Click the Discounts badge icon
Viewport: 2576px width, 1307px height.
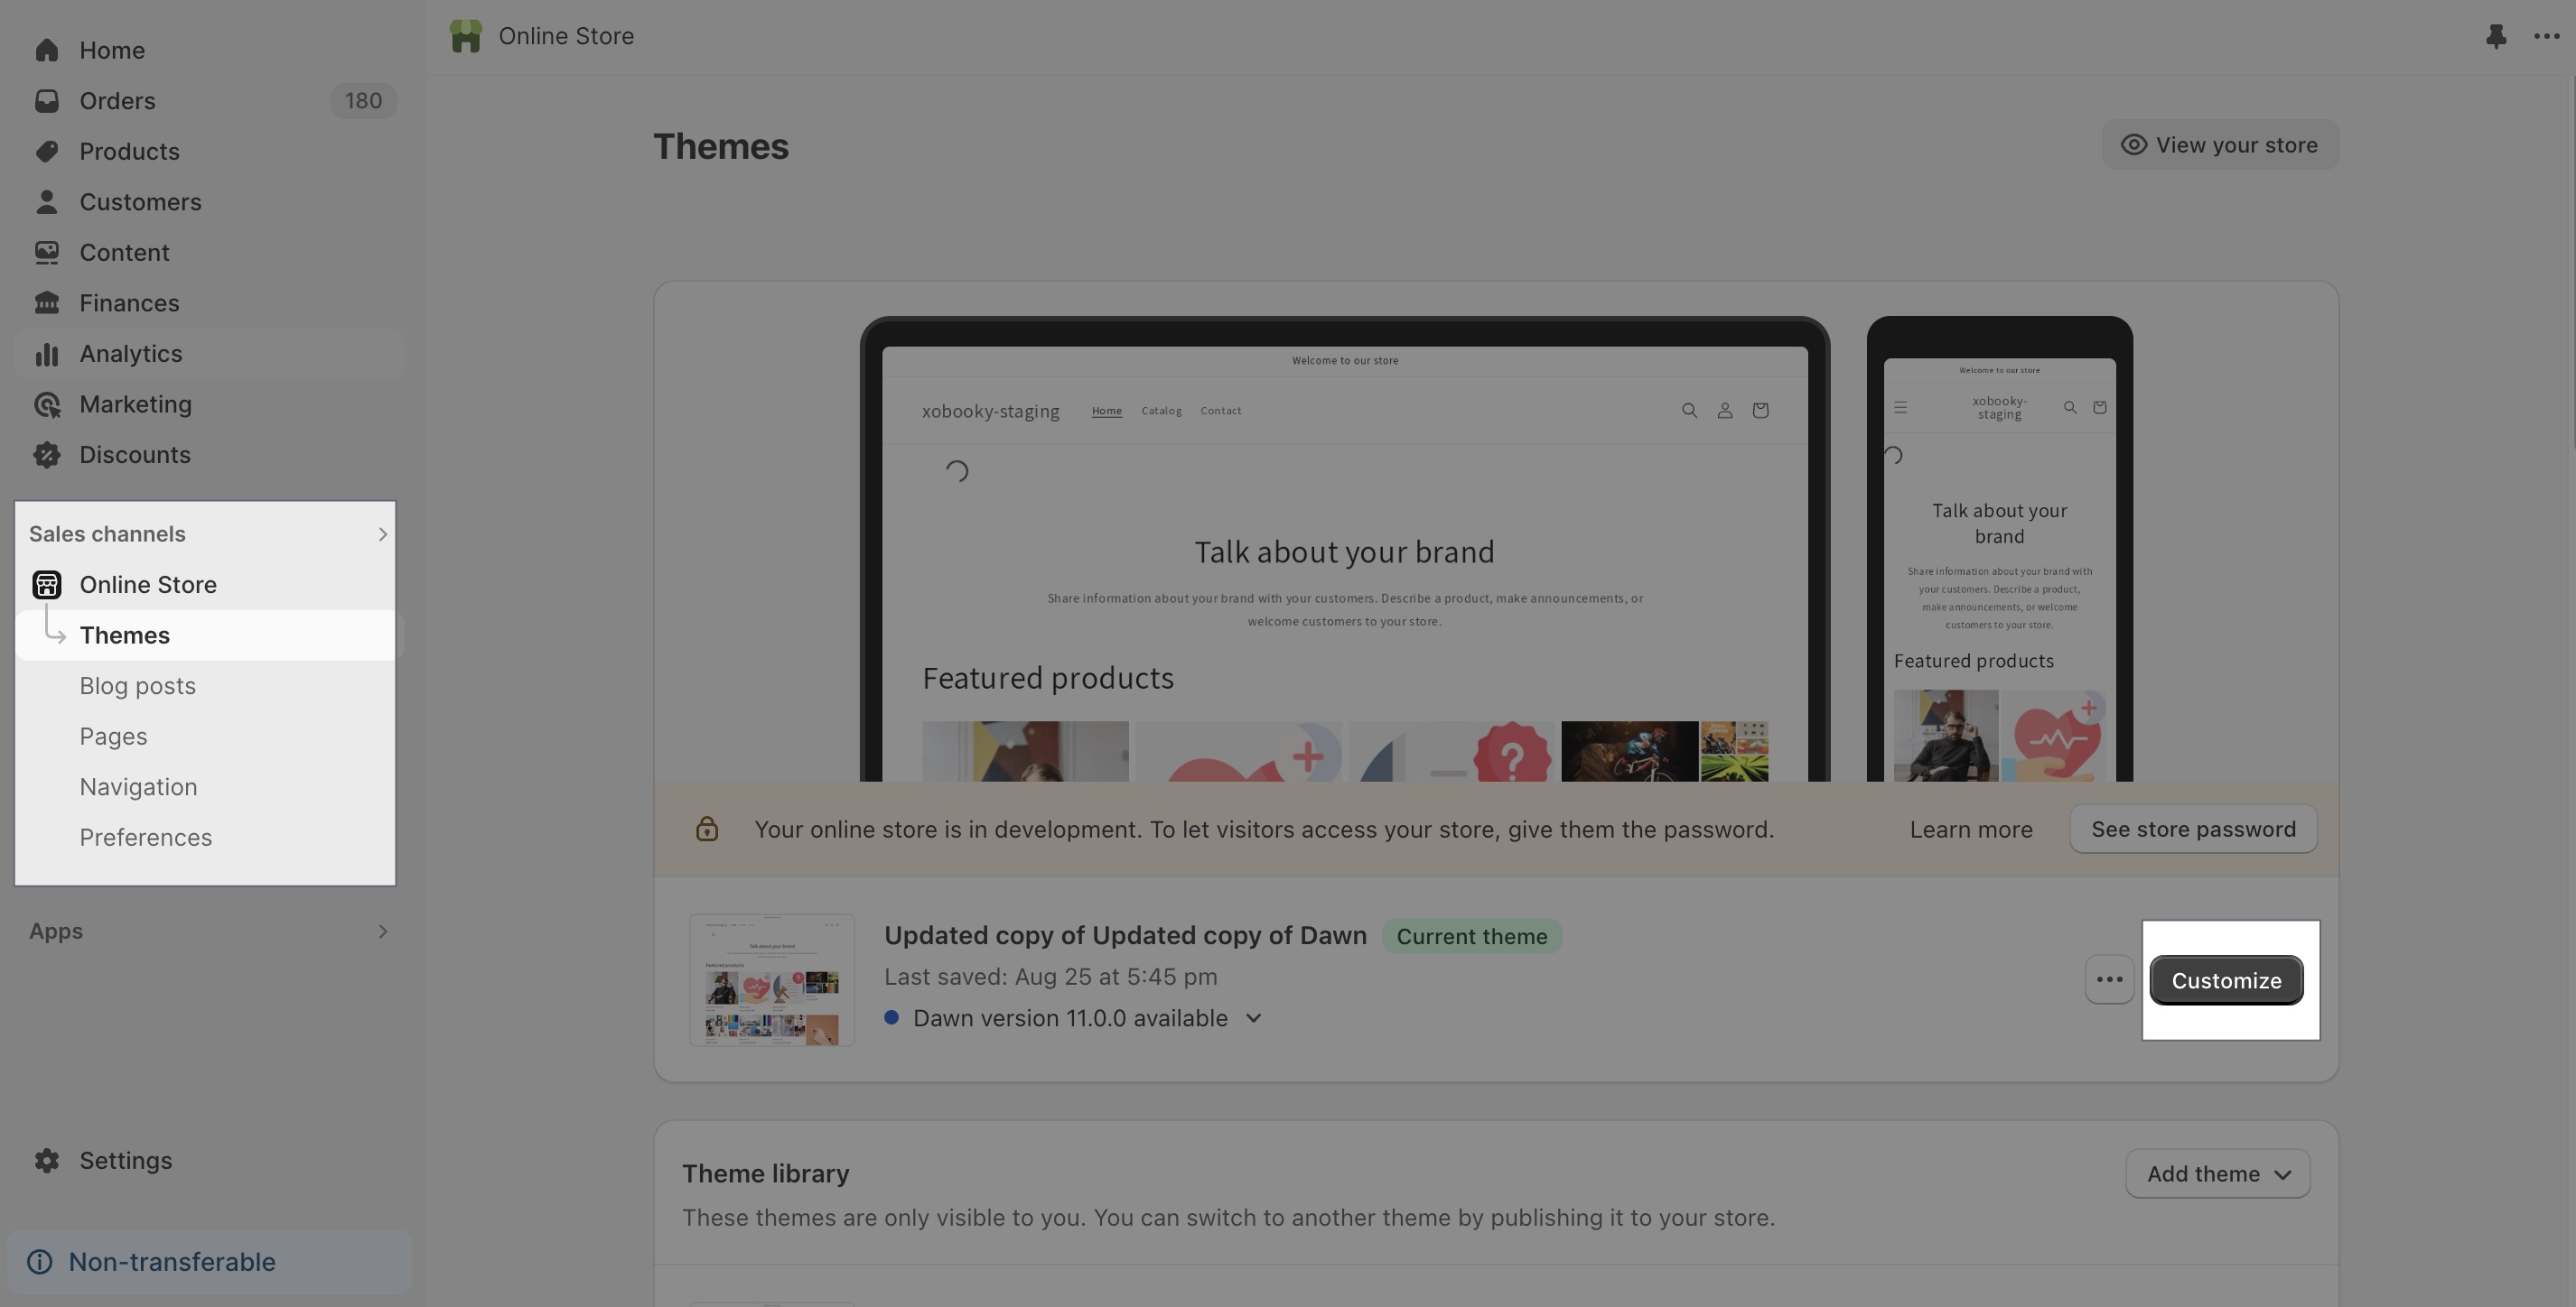(x=46, y=455)
